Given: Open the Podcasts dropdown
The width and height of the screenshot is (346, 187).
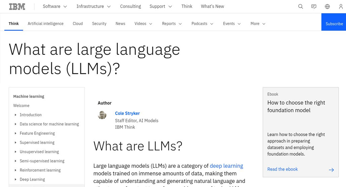Looking at the screenshot, I should pyautogui.click(x=202, y=24).
